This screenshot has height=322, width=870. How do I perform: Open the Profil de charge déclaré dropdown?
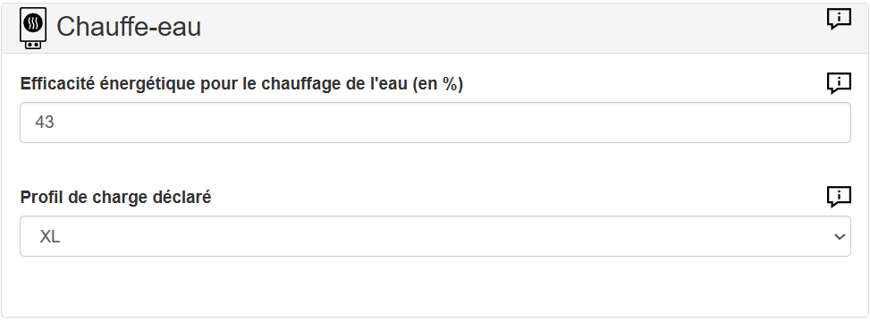coord(435,236)
